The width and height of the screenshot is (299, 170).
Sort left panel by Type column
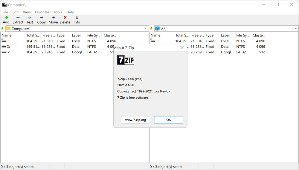pos(63,35)
